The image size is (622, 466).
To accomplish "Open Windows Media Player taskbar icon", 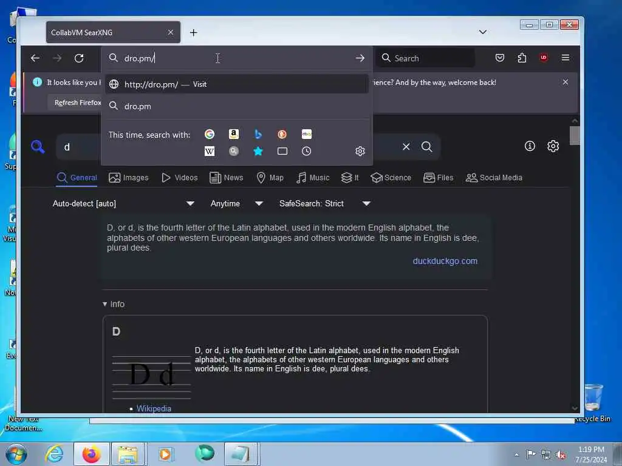I will click(165, 454).
